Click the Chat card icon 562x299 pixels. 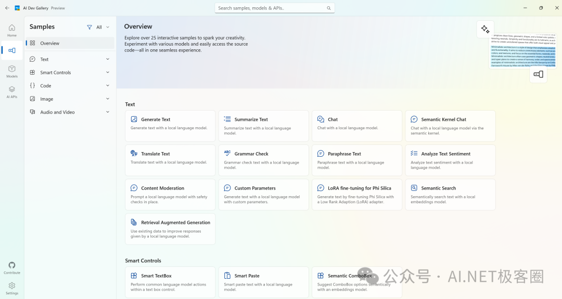point(321,119)
